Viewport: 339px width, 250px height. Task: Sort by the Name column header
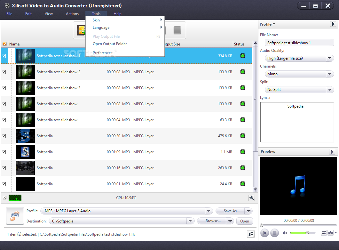46,44
